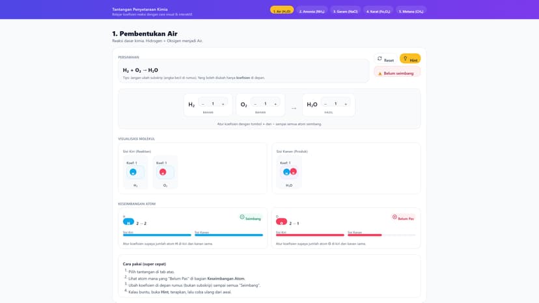Click the hydrogen Sisi Kanan progress bar
Viewport: 539px width, 303px height.
(x=228, y=235)
